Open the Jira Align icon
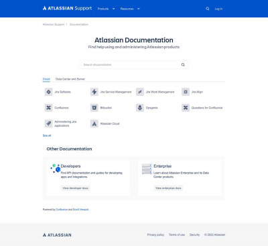268x246 pixels. pyautogui.click(x=186, y=92)
